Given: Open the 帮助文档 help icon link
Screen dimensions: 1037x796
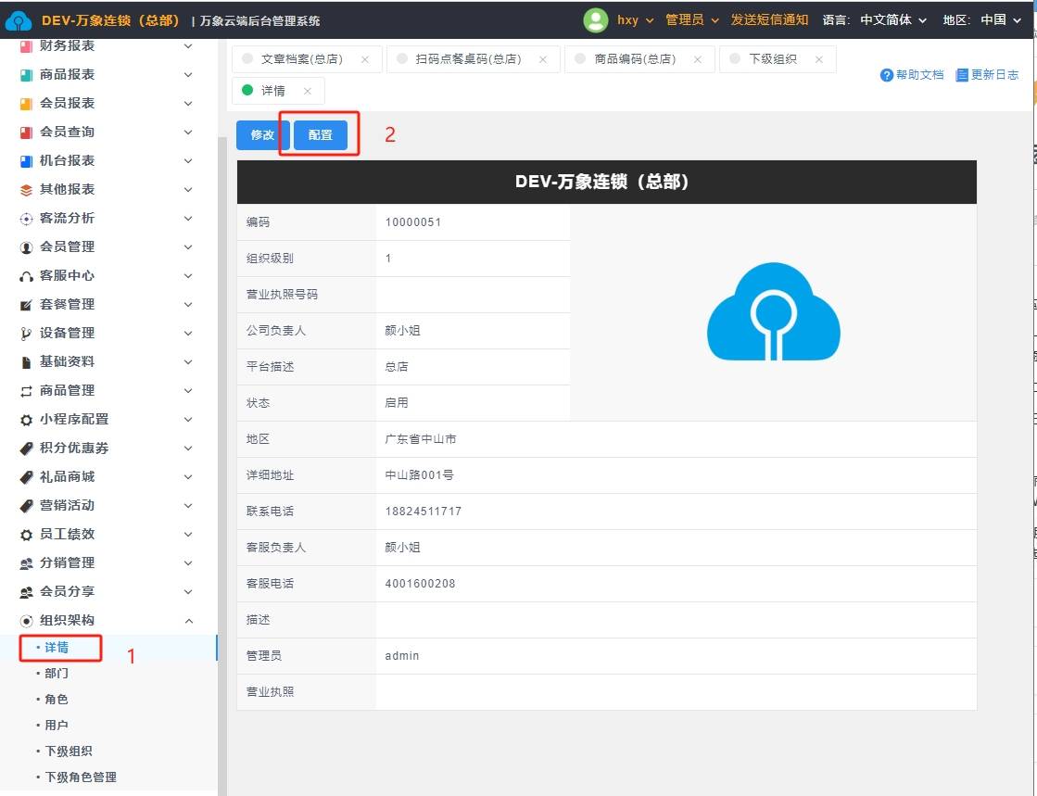Looking at the screenshot, I should point(887,75).
